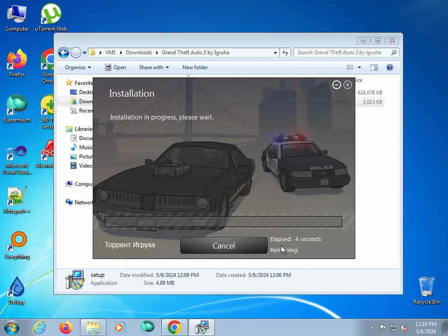Select Network in navigation pane

coord(79,202)
